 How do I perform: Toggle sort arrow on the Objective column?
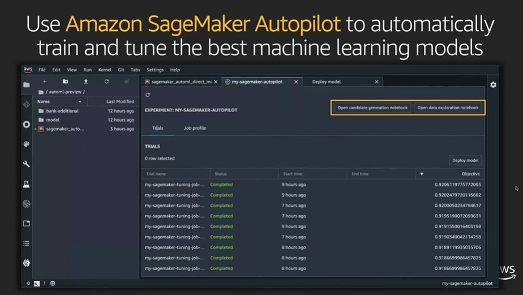coord(422,174)
